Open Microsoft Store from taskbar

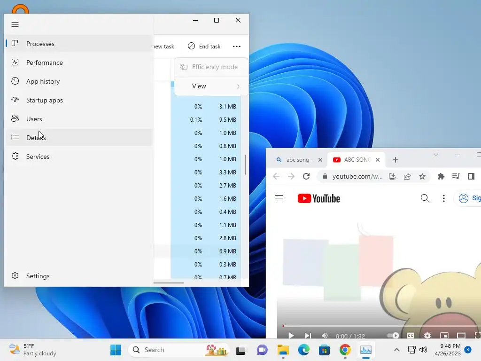[x=324, y=350]
